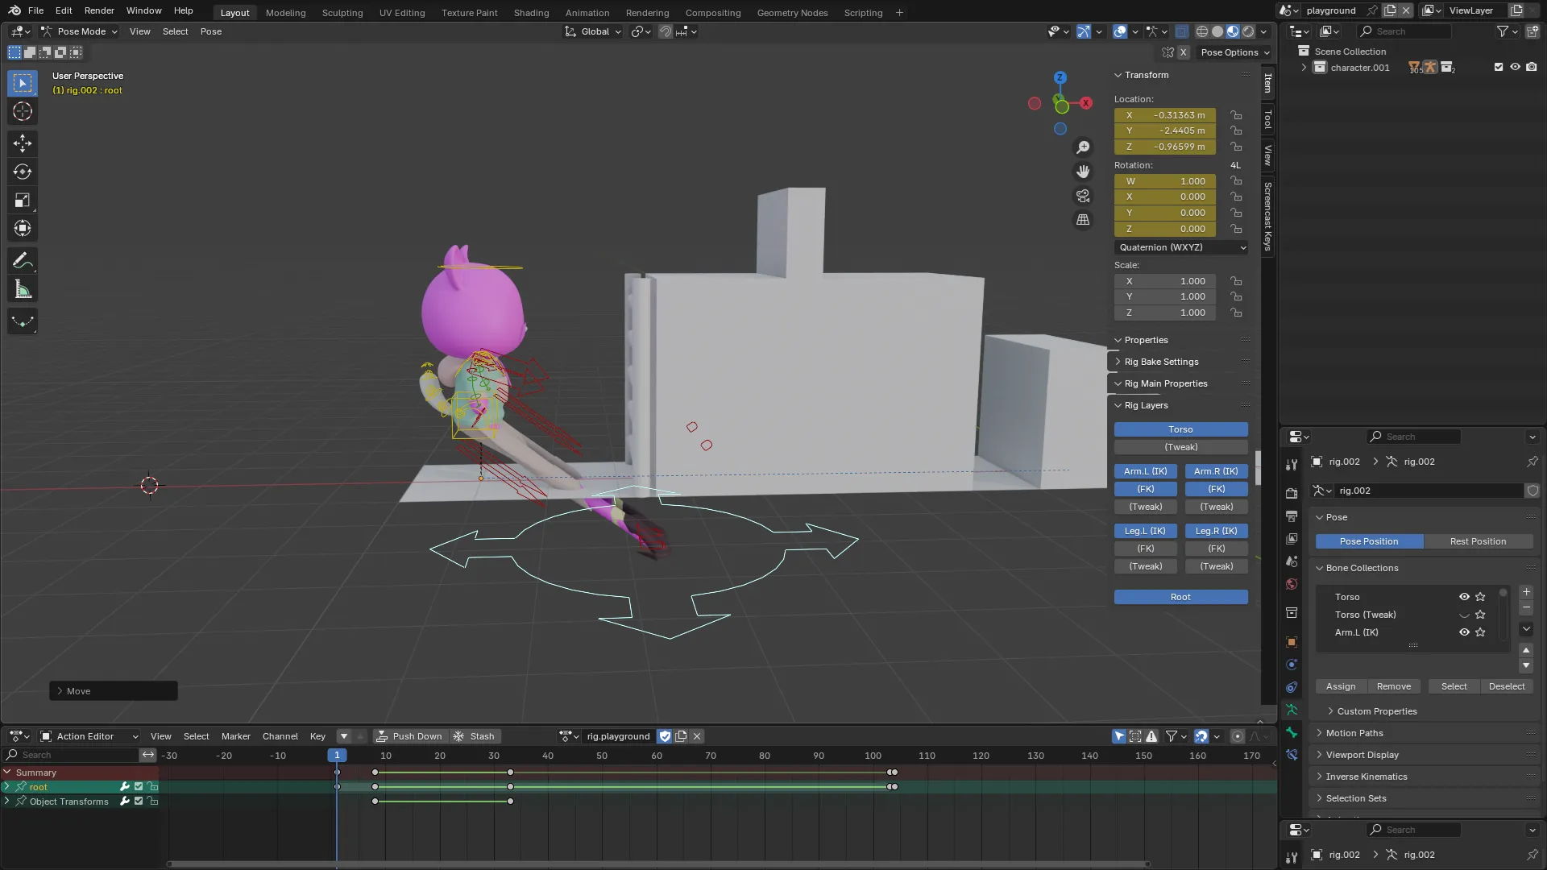Screen dimensions: 1547x870
Task: Click the Push Down button
Action: pyautogui.click(x=410, y=736)
